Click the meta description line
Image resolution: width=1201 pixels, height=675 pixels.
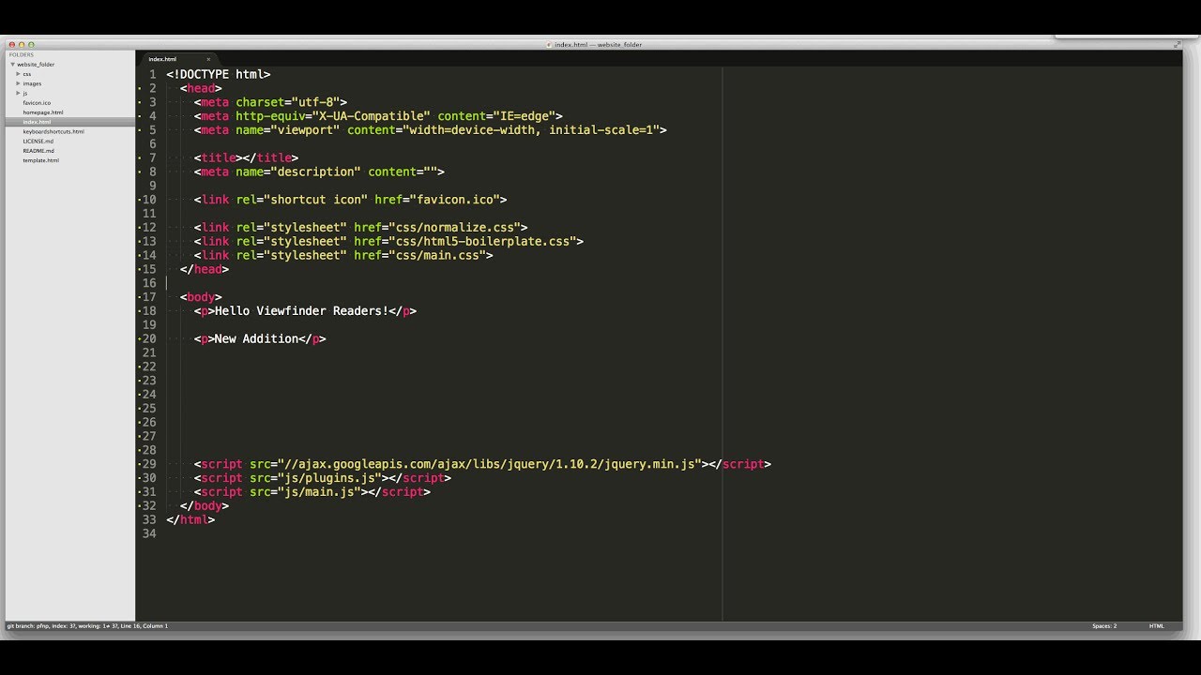319,172
